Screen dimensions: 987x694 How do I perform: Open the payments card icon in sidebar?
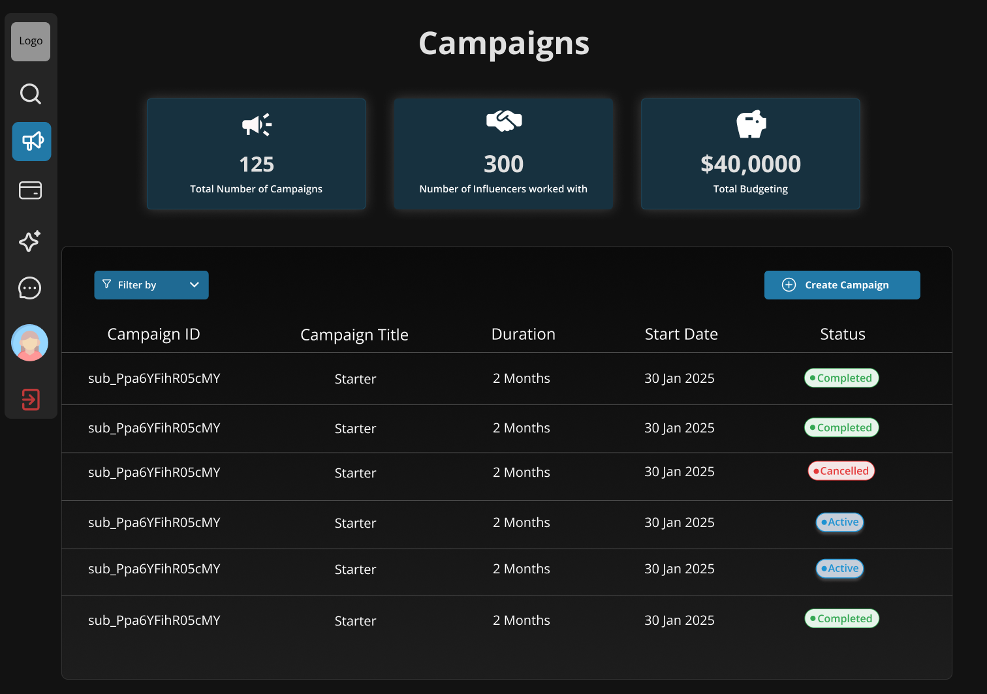coord(31,190)
